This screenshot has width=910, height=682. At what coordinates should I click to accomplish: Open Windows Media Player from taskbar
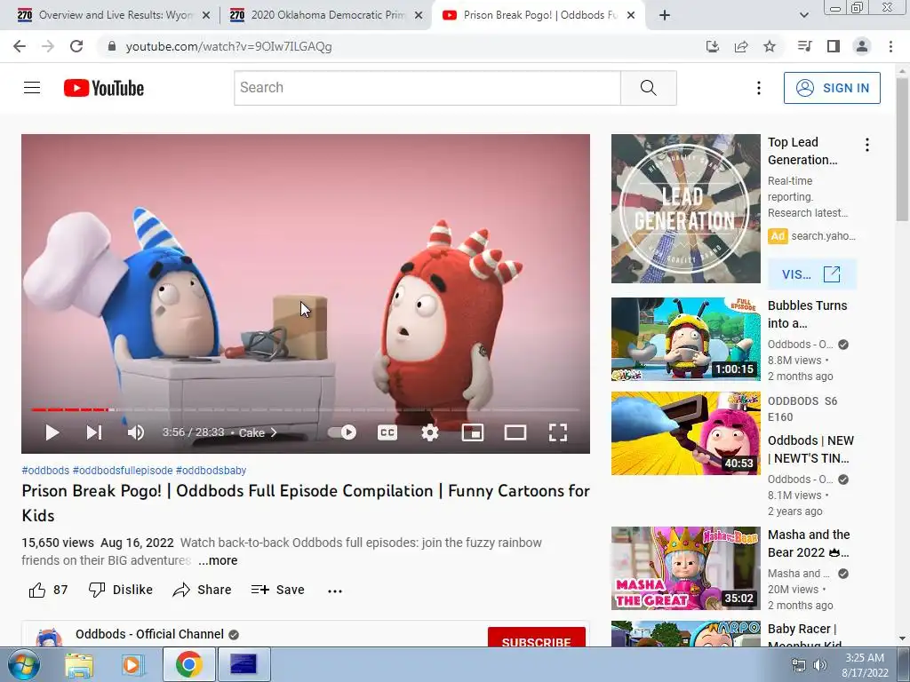(133, 664)
